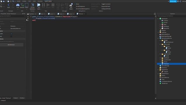Expand the DataStore folder

160,58
